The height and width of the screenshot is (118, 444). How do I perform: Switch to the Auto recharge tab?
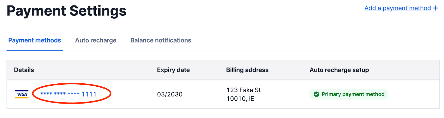pyautogui.click(x=96, y=40)
